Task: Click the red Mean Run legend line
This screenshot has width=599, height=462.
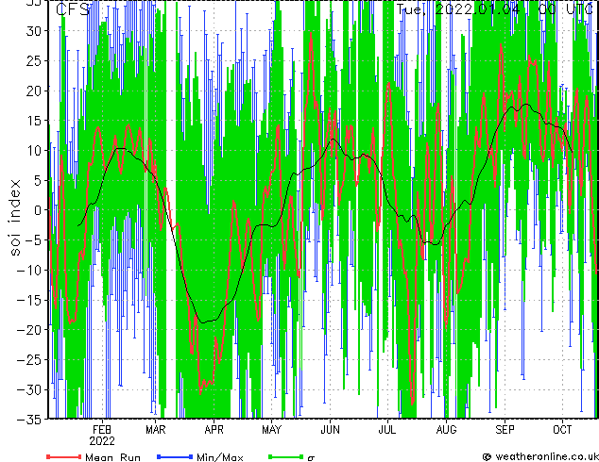Action: point(64,456)
